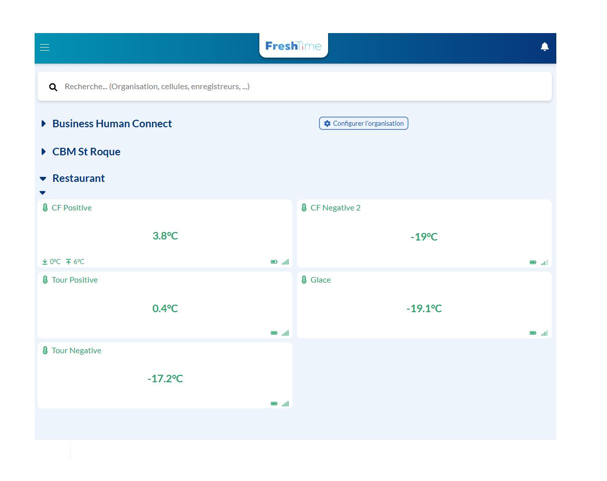Click the battery icon on Glace card

coord(533,333)
